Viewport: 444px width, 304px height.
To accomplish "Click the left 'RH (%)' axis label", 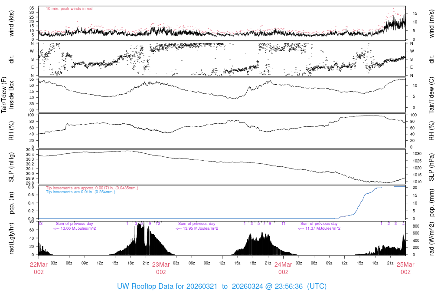I will click(11, 131).
